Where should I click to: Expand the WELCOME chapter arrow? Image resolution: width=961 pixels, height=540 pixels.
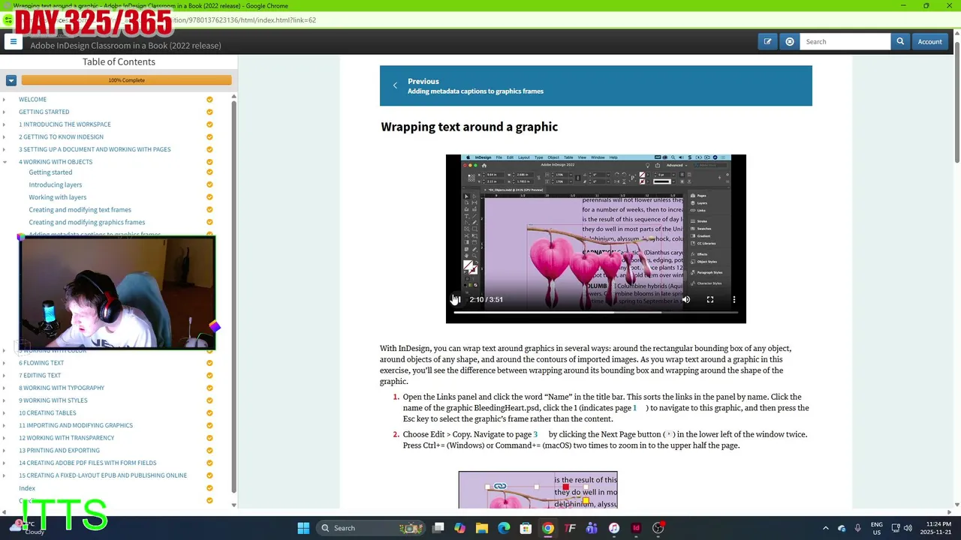pos(5,99)
